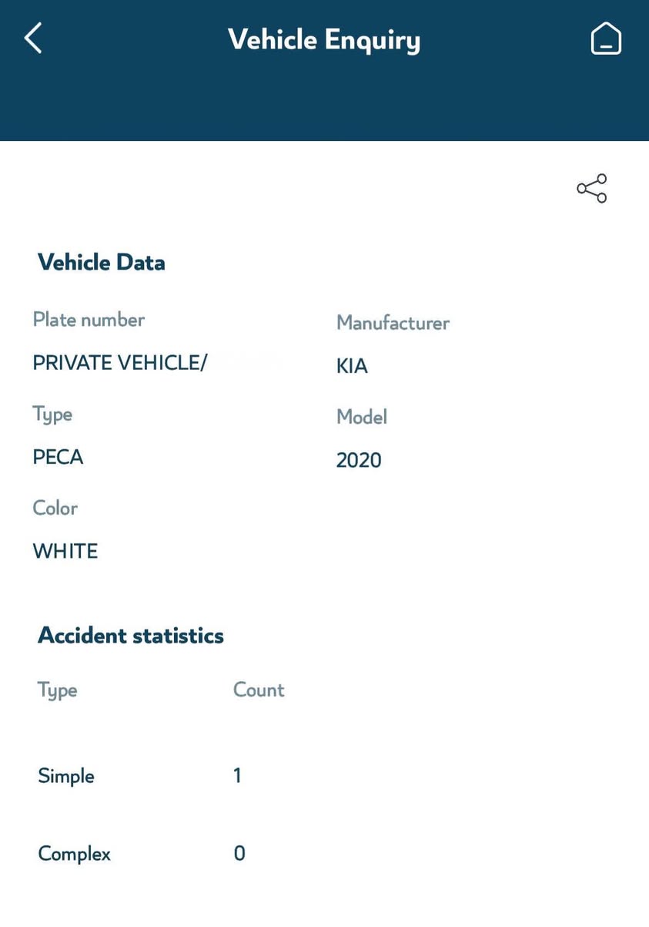Viewport: 649px width, 927px height.
Task: Click the Plate number label
Action: click(x=89, y=320)
